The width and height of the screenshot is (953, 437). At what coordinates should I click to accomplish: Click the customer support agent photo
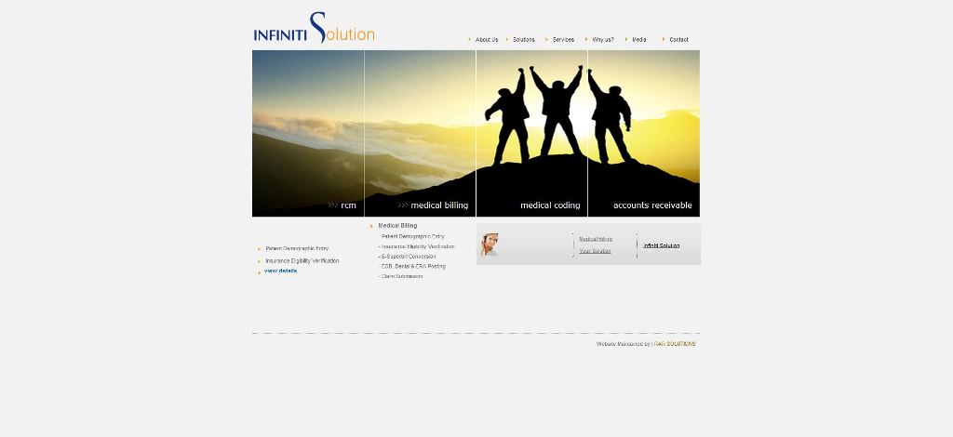tap(490, 245)
